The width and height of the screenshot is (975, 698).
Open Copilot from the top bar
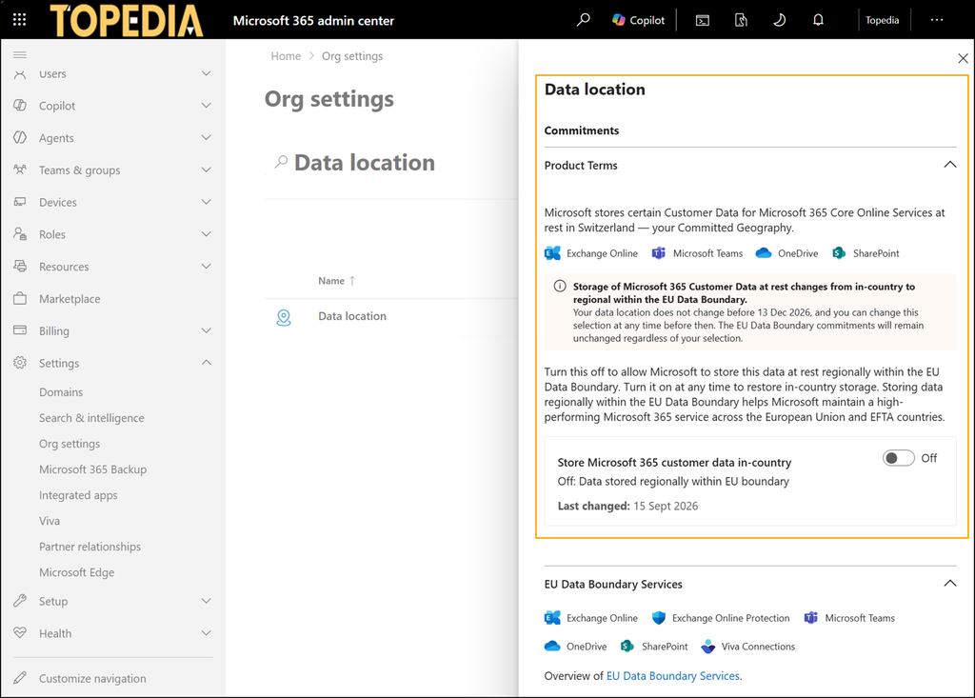click(x=639, y=20)
